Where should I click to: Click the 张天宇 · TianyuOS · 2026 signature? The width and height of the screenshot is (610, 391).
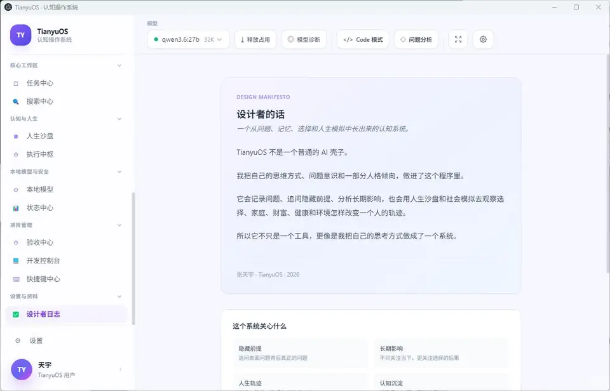(268, 274)
